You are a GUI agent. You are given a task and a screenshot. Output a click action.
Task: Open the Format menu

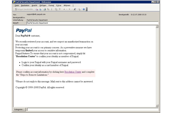coord(51,5)
